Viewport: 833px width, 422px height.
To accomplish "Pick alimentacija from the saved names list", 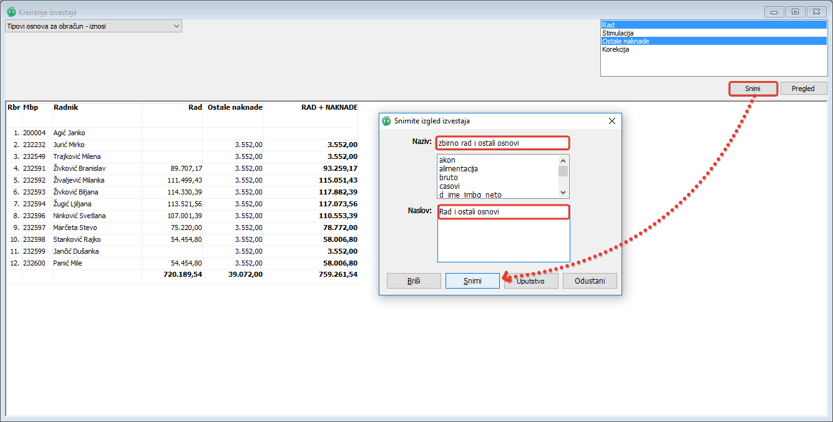I will [x=458, y=169].
